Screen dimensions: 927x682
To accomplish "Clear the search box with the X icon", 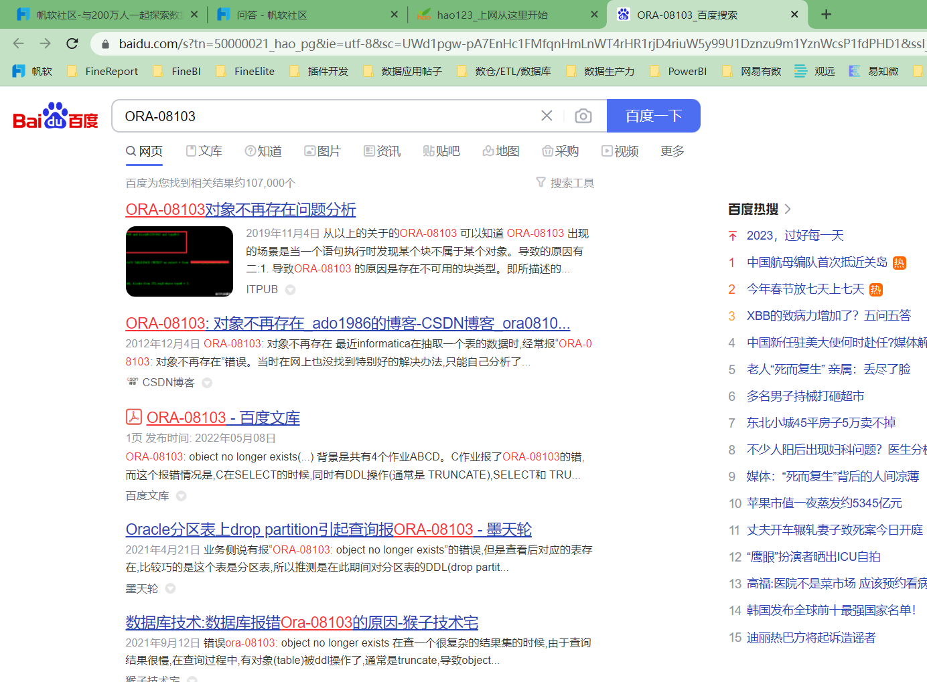I will pyautogui.click(x=547, y=116).
